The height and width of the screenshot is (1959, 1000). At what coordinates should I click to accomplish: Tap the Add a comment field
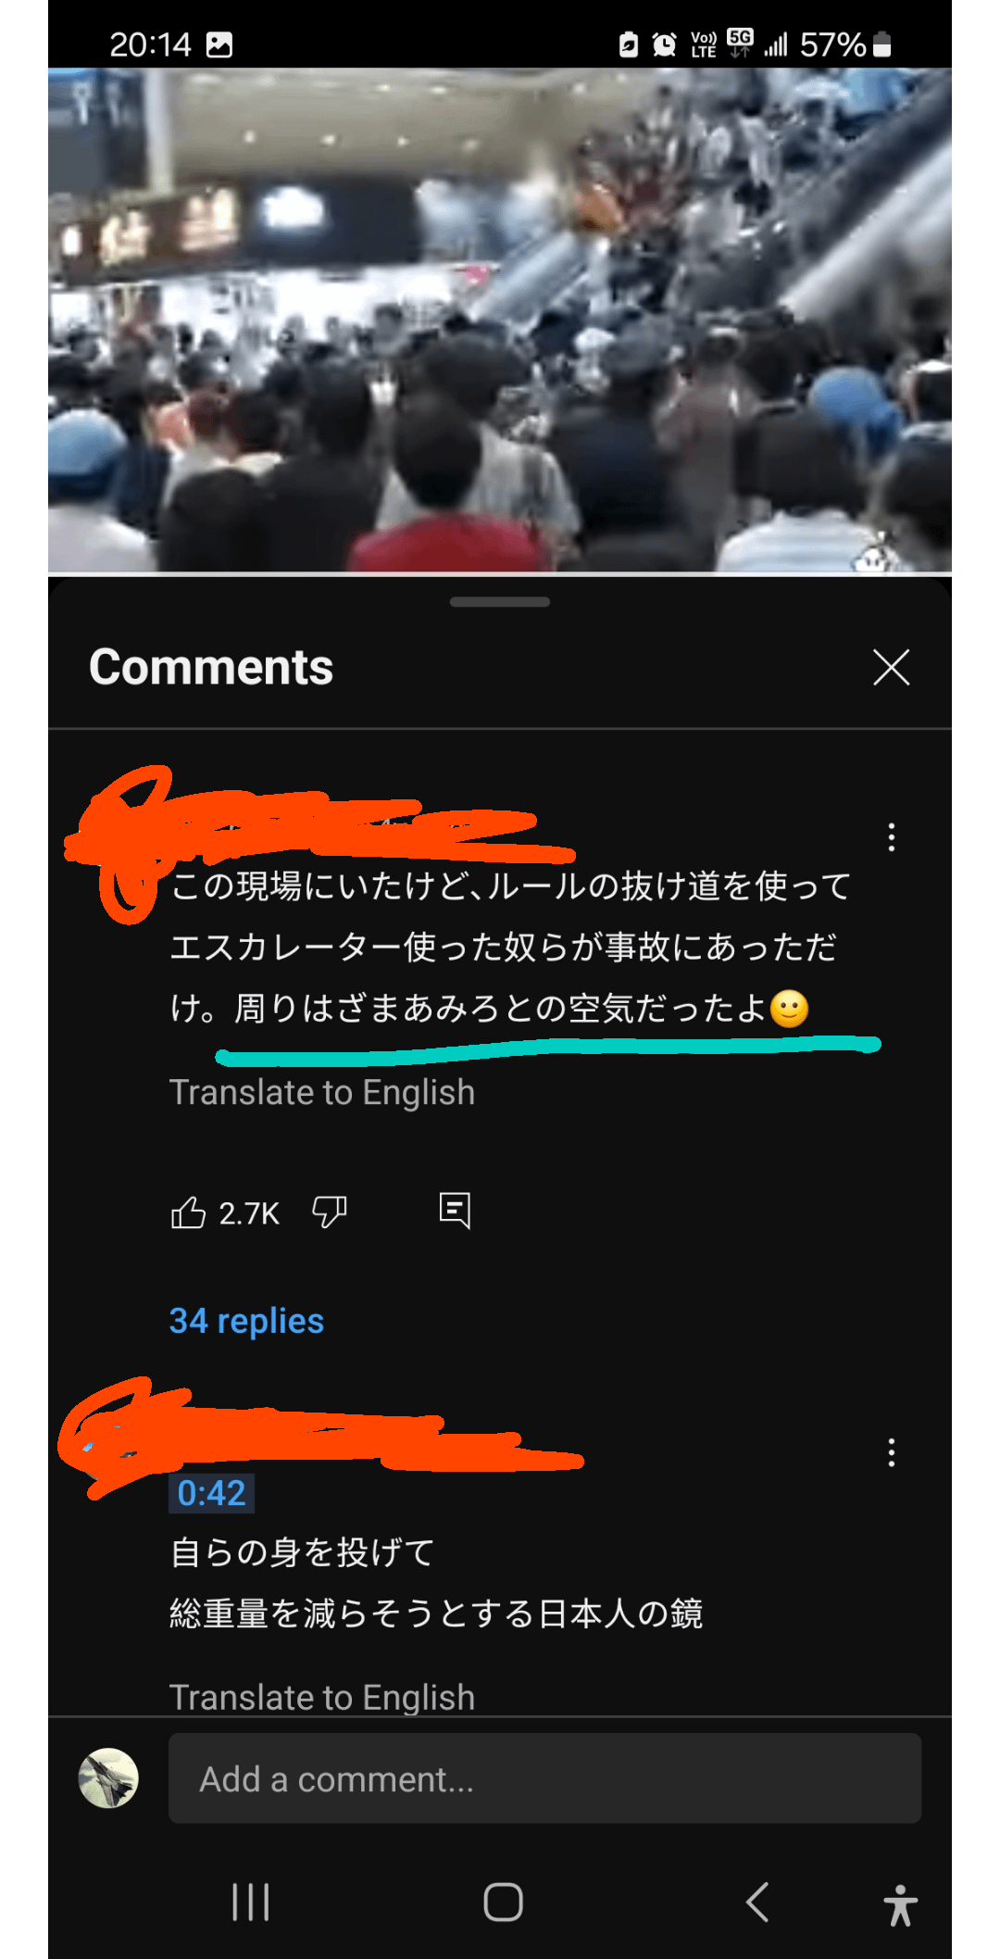pyautogui.click(x=544, y=1778)
